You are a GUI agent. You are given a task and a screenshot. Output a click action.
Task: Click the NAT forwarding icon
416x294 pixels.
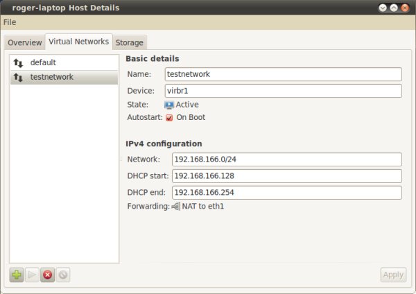(175, 206)
